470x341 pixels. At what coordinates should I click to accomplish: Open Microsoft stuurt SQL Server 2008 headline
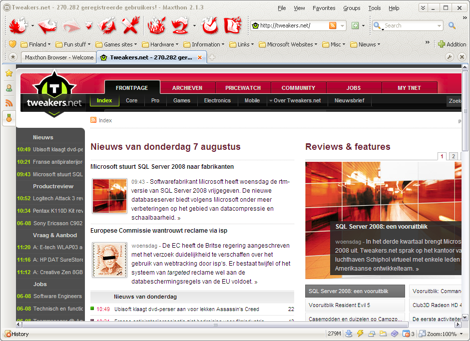[x=162, y=167]
